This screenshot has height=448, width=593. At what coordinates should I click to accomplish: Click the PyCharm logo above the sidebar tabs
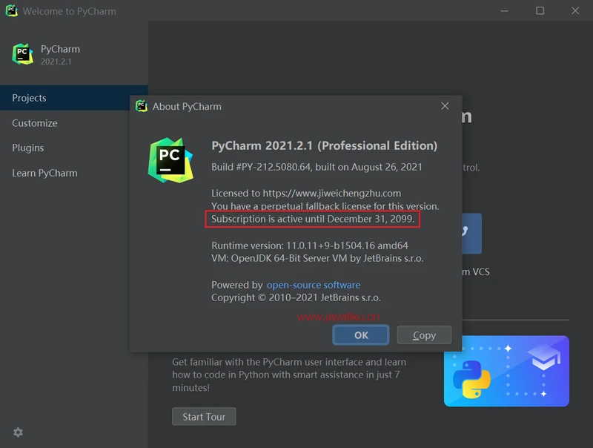(23, 54)
